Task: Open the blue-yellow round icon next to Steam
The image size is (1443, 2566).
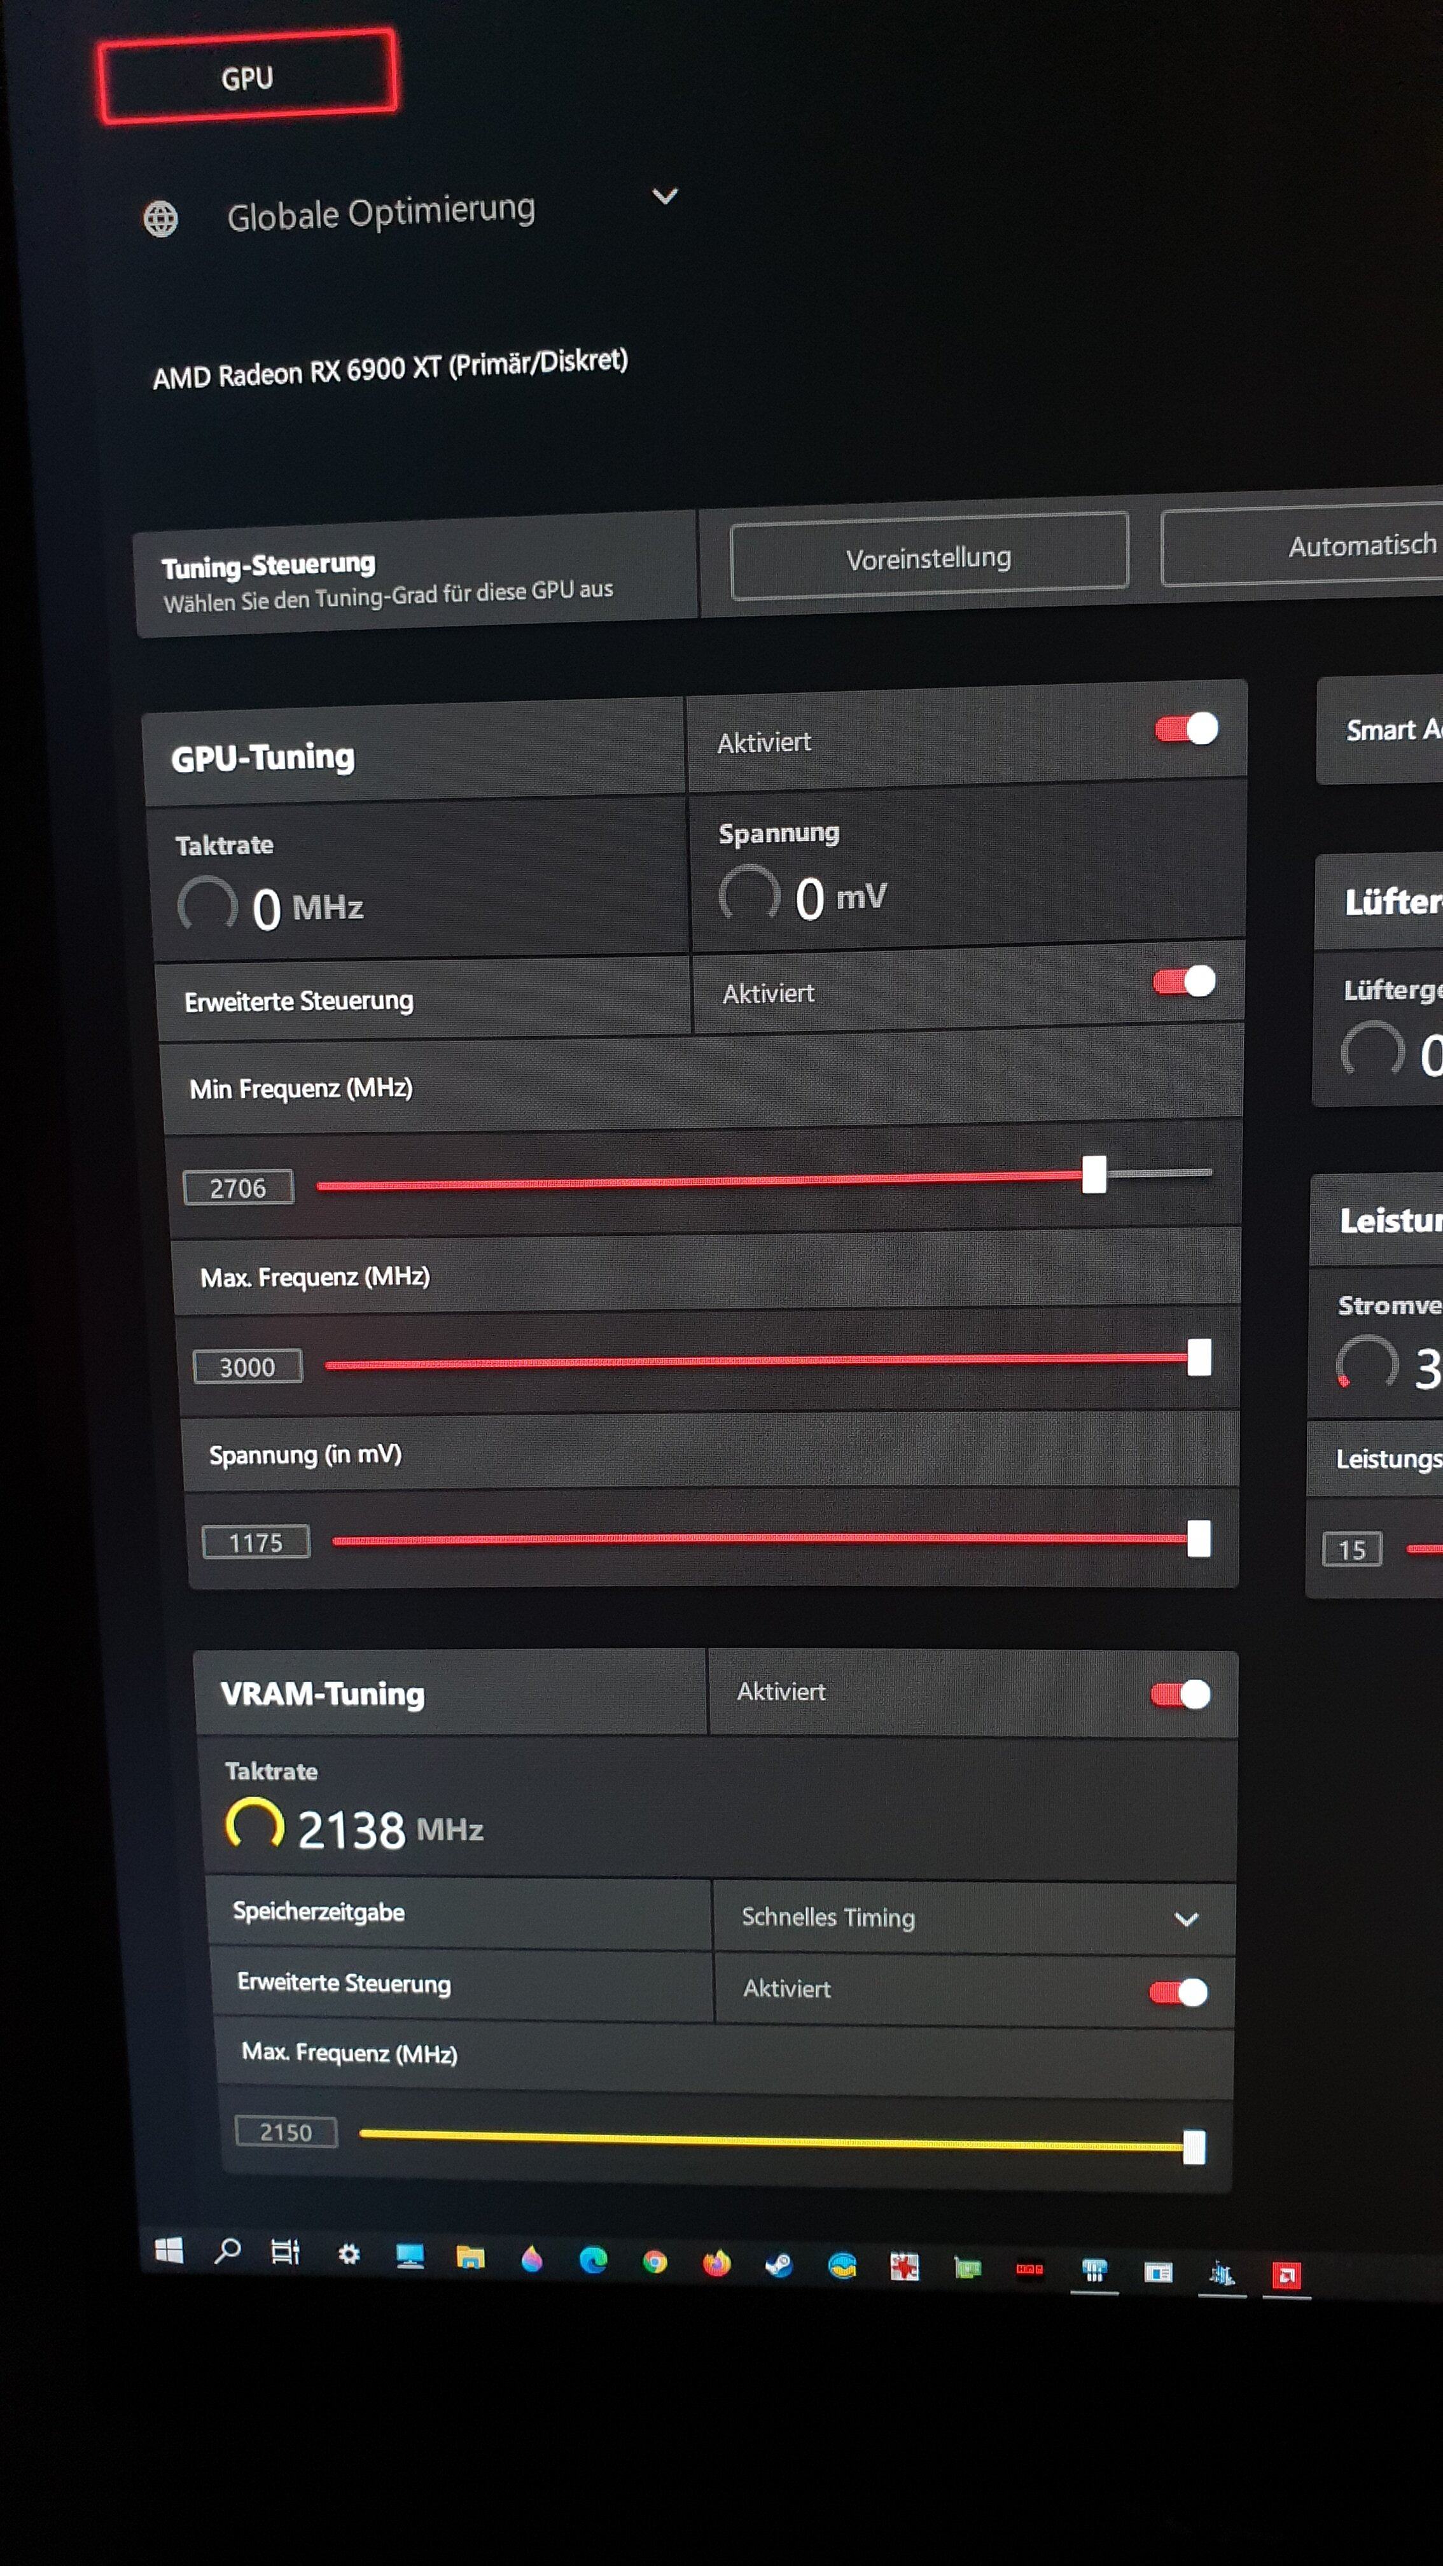Action: tap(842, 2266)
